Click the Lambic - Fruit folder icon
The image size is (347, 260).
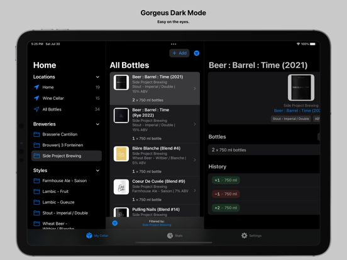click(36, 192)
